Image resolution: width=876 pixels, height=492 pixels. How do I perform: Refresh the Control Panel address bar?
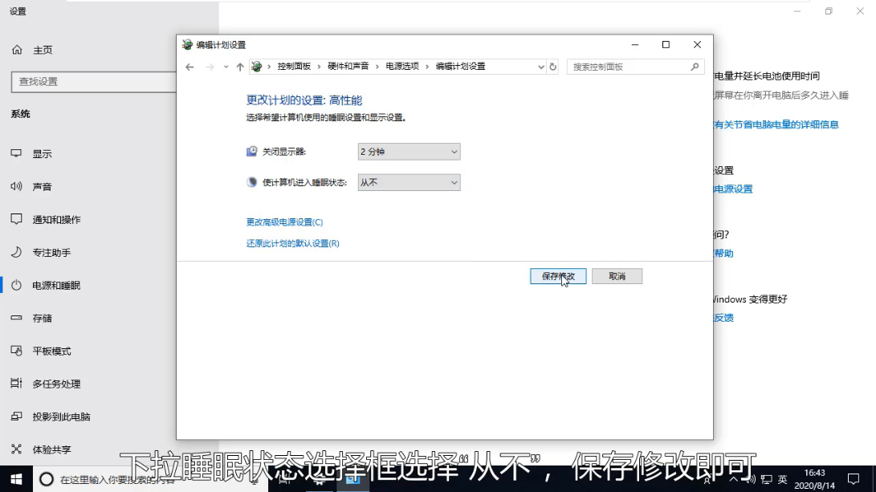point(552,67)
